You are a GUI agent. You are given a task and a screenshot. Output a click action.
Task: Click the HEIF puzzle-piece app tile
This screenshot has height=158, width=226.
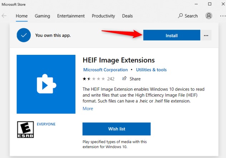(46, 84)
